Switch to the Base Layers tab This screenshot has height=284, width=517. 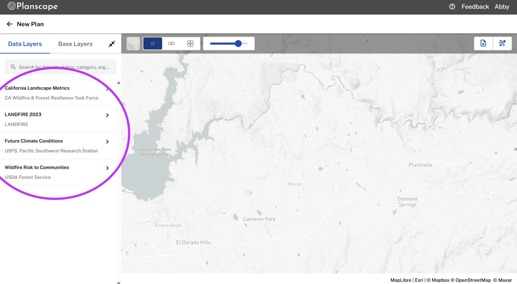[75, 44]
